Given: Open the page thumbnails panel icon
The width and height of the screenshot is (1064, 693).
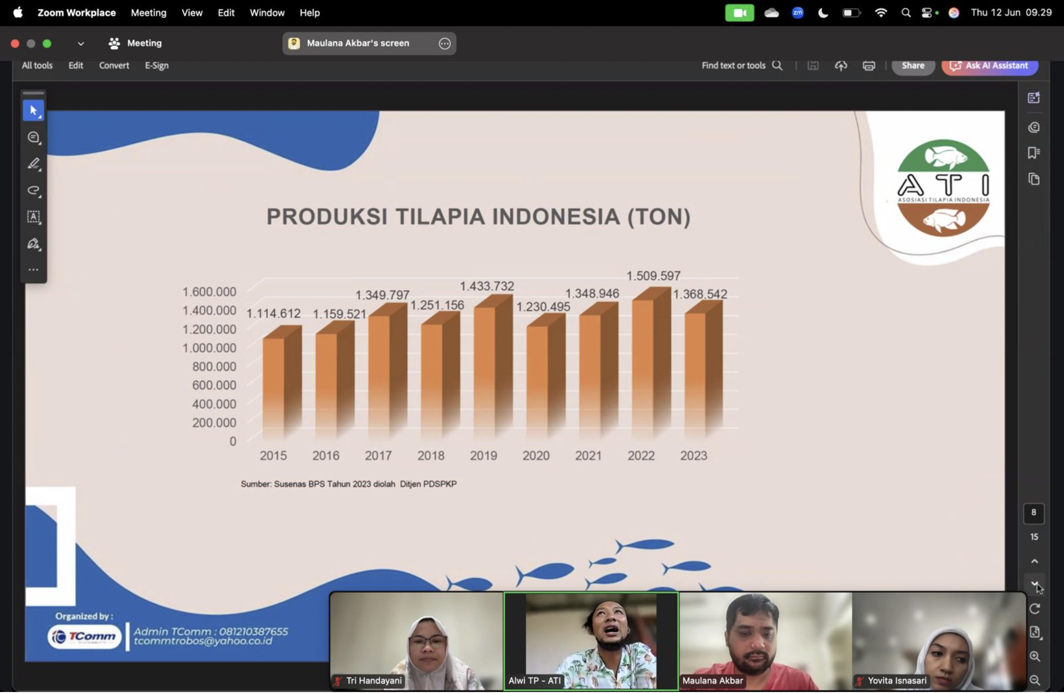Looking at the screenshot, I should pyautogui.click(x=1034, y=179).
